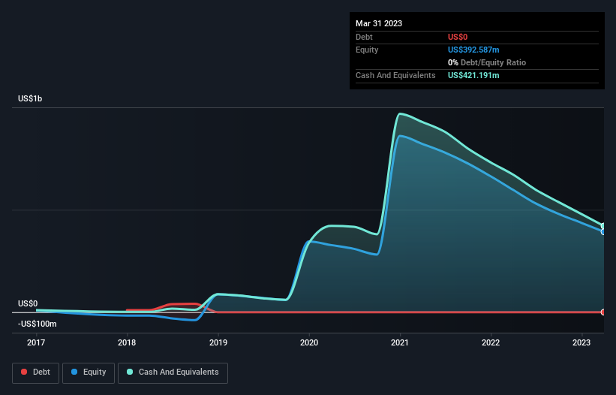This screenshot has height=395, width=616.
Task: Click the Equity row label in tooltip
Action: tap(367, 50)
